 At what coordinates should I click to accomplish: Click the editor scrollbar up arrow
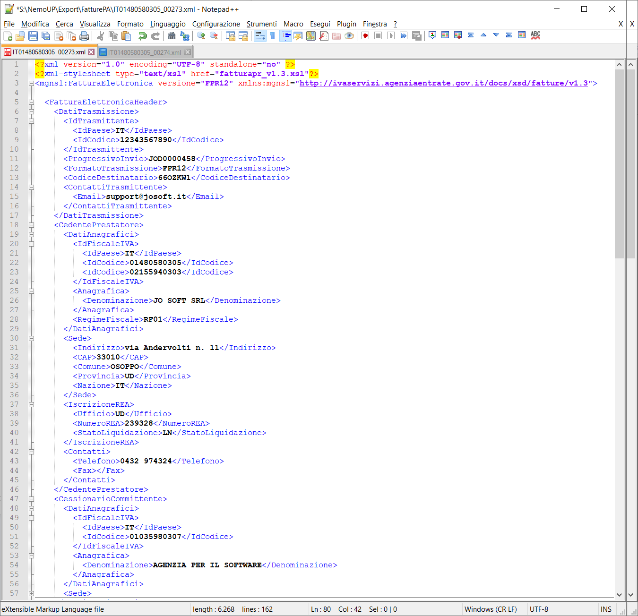coord(620,64)
